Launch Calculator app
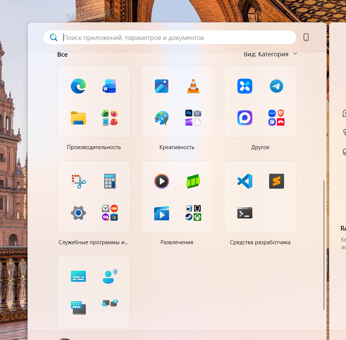This screenshot has height=340, width=346. (110, 181)
